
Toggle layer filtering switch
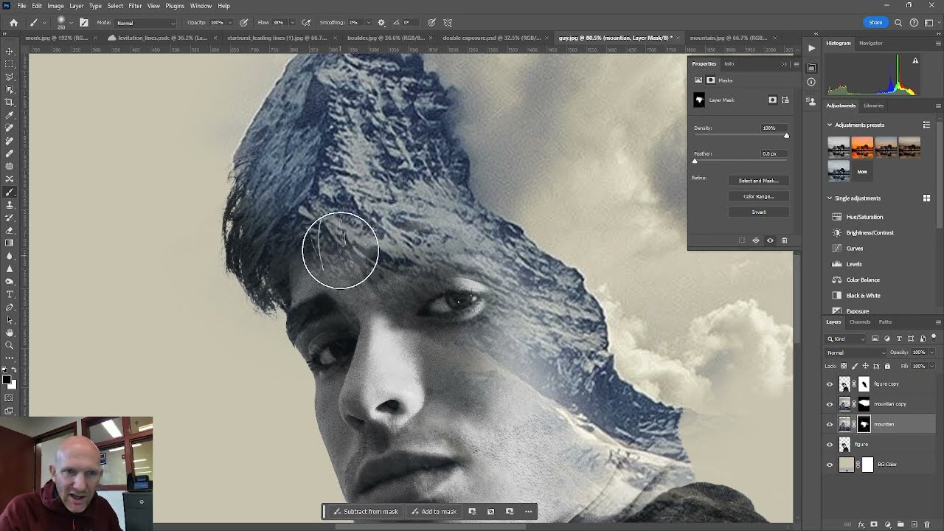point(933,338)
